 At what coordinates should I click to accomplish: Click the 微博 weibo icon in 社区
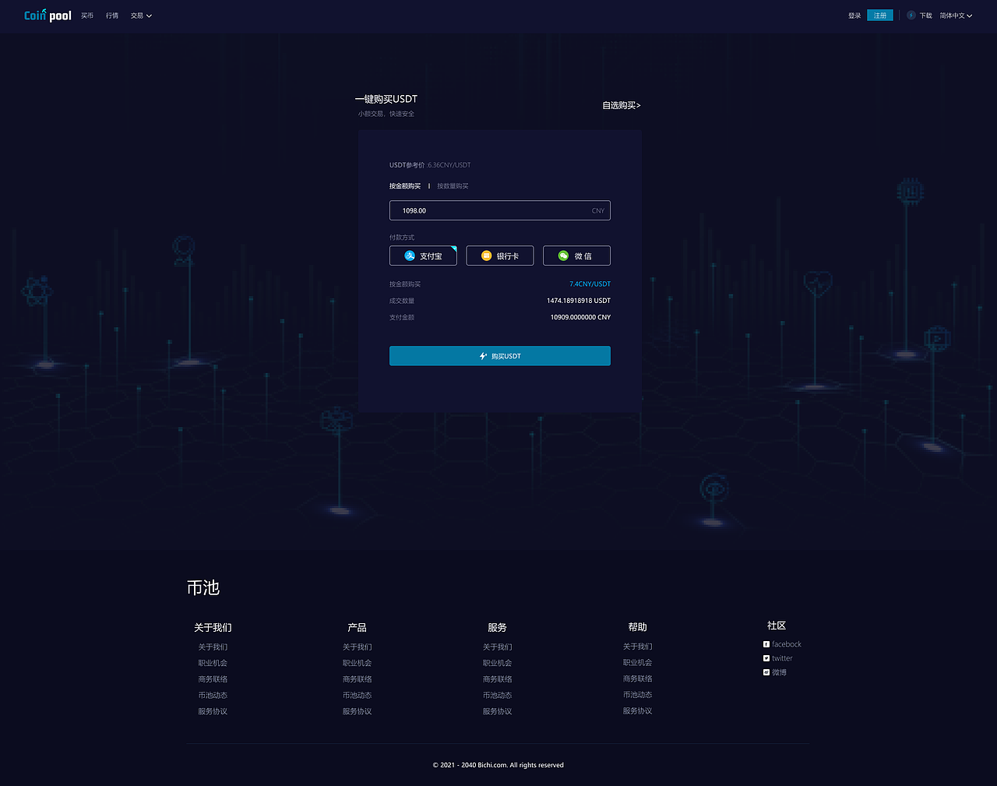(x=766, y=672)
